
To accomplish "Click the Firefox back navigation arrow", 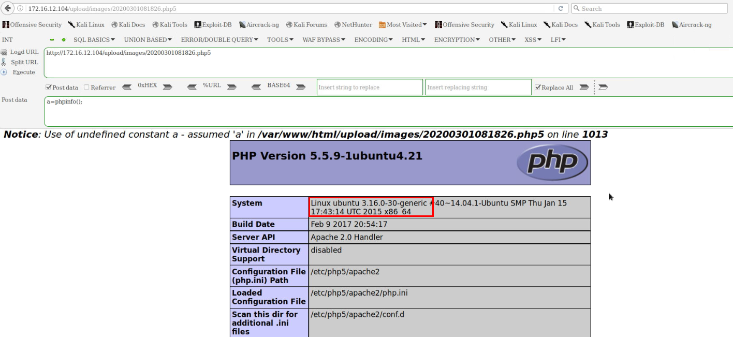I will (6, 8).
